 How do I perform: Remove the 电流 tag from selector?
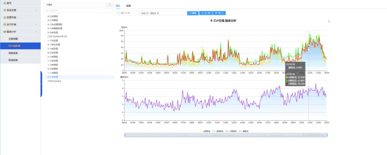[x=147, y=13]
